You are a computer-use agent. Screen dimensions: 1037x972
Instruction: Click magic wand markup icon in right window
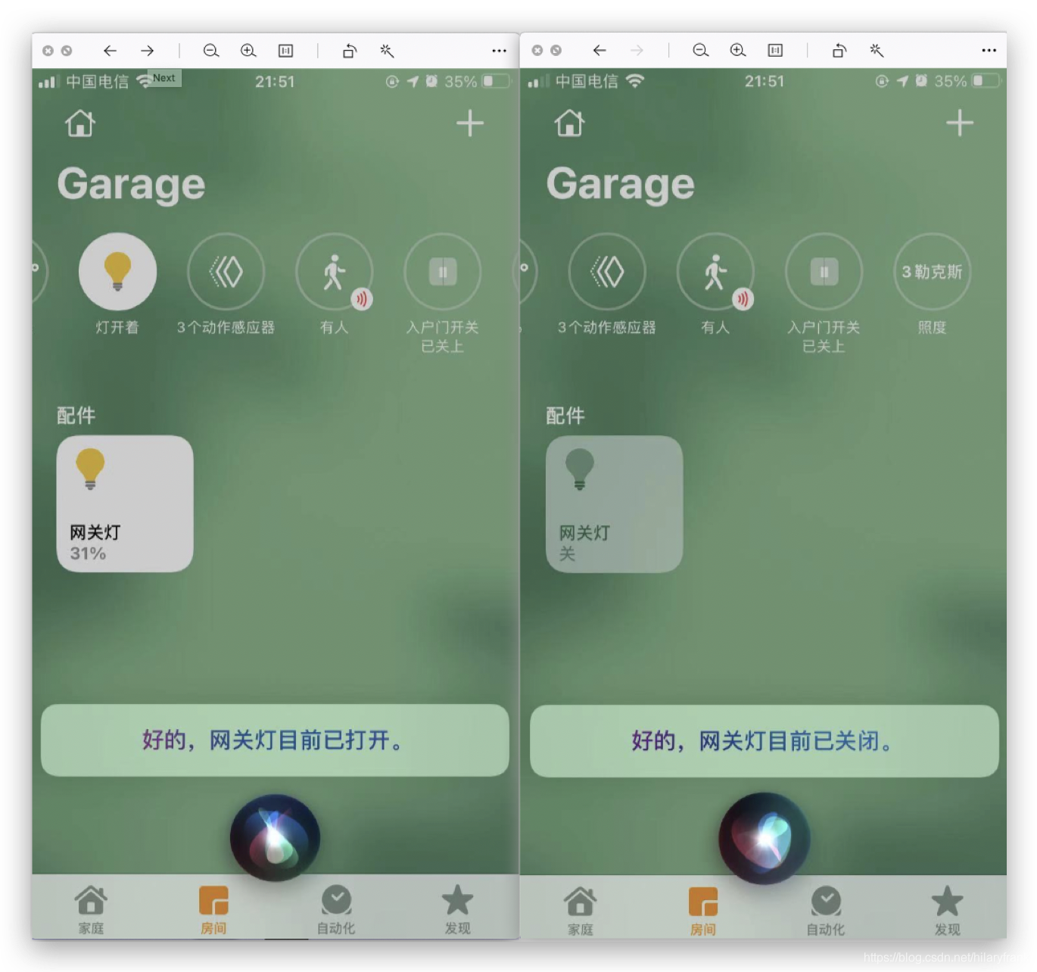[x=877, y=50]
